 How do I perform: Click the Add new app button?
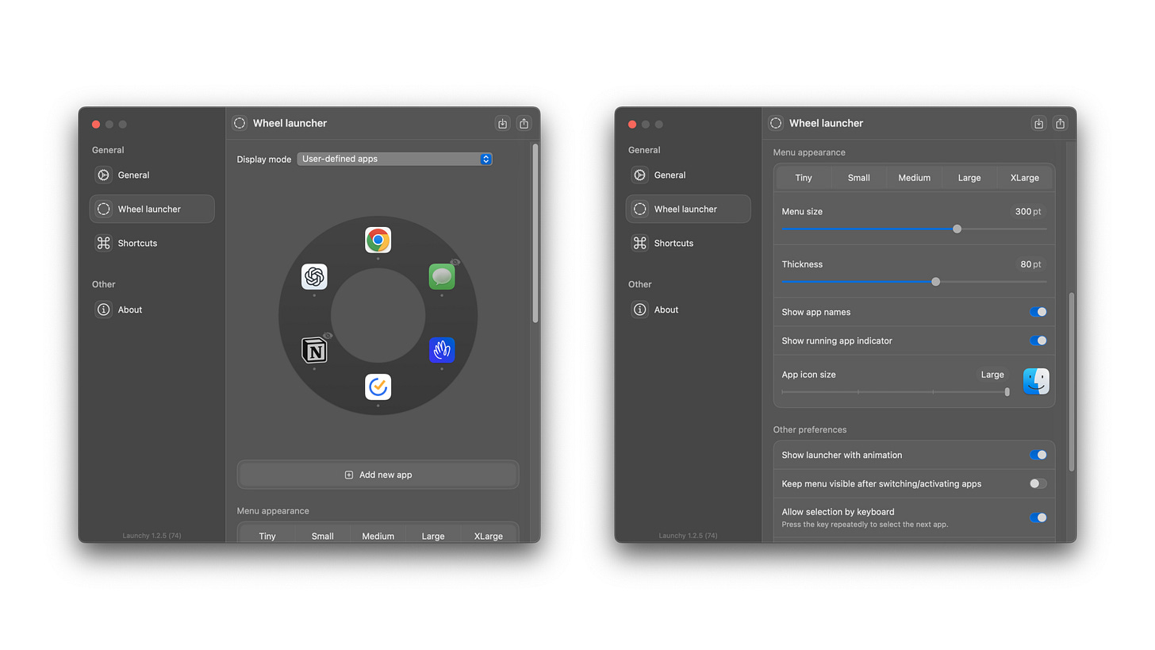[378, 475]
